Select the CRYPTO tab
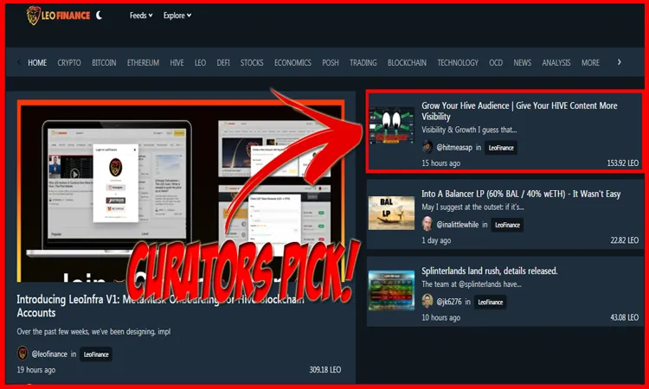The height and width of the screenshot is (389, 649). (69, 63)
